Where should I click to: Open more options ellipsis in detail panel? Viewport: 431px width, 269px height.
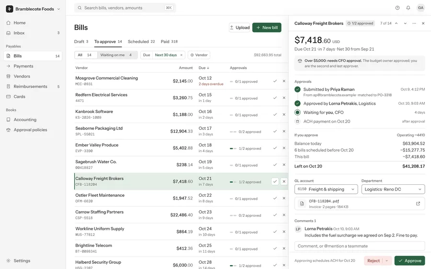click(414, 23)
